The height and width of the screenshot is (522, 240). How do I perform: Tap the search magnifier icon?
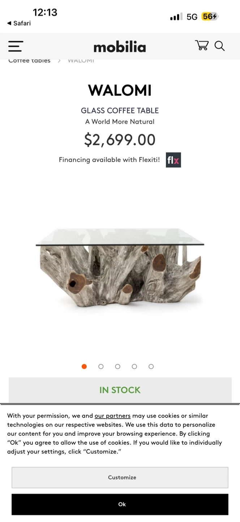point(219,46)
